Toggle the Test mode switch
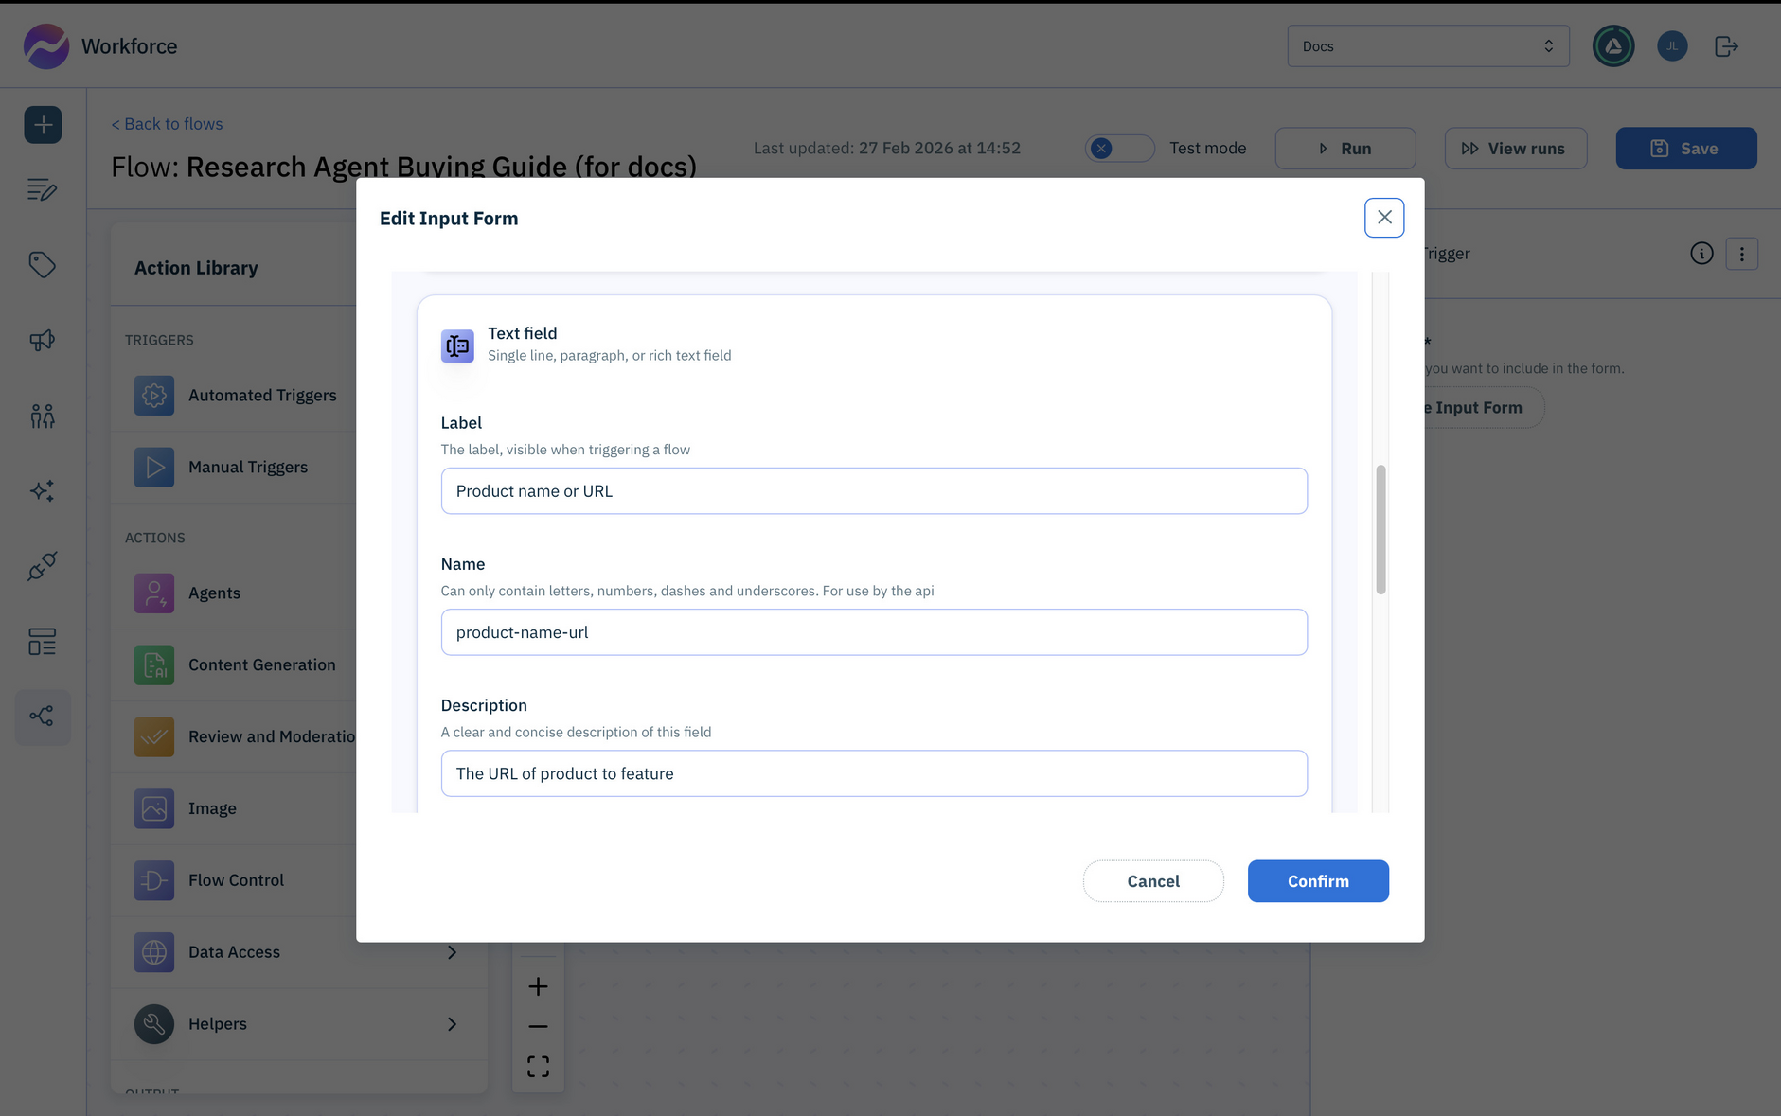Viewport: 1781px width, 1116px height. click(1119, 148)
